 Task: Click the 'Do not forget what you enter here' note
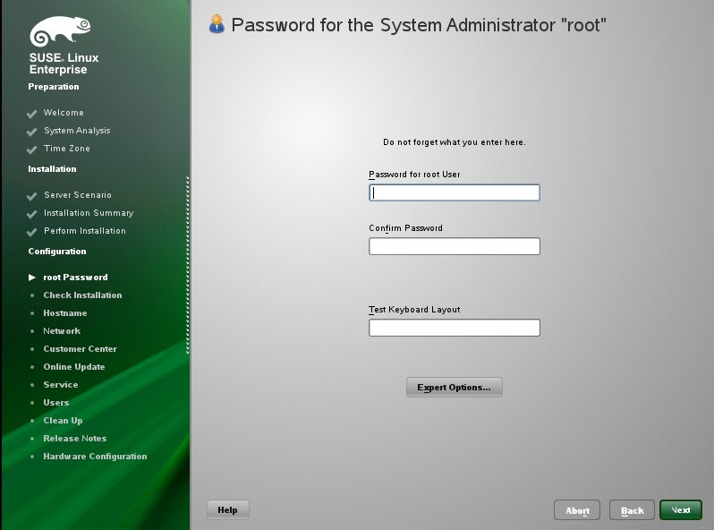point(454,142)
